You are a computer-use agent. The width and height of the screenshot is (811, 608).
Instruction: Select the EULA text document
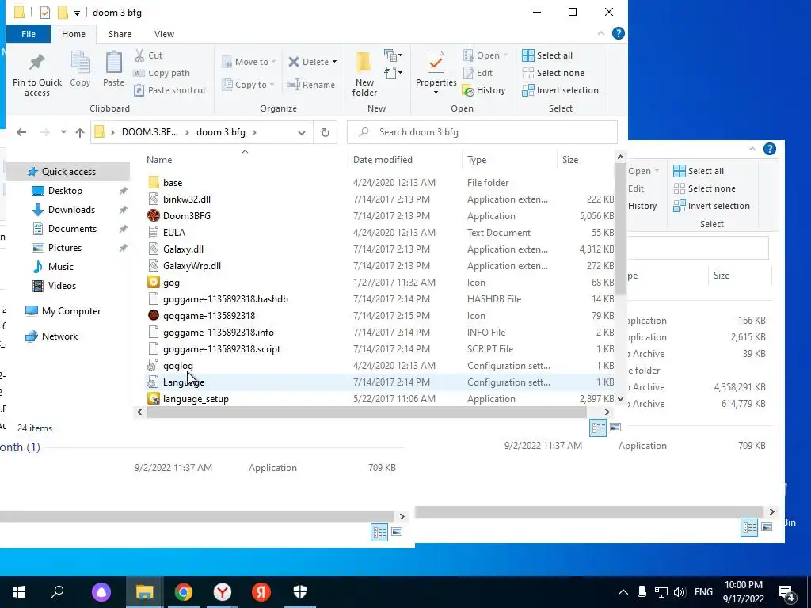(x=173, y=233)
